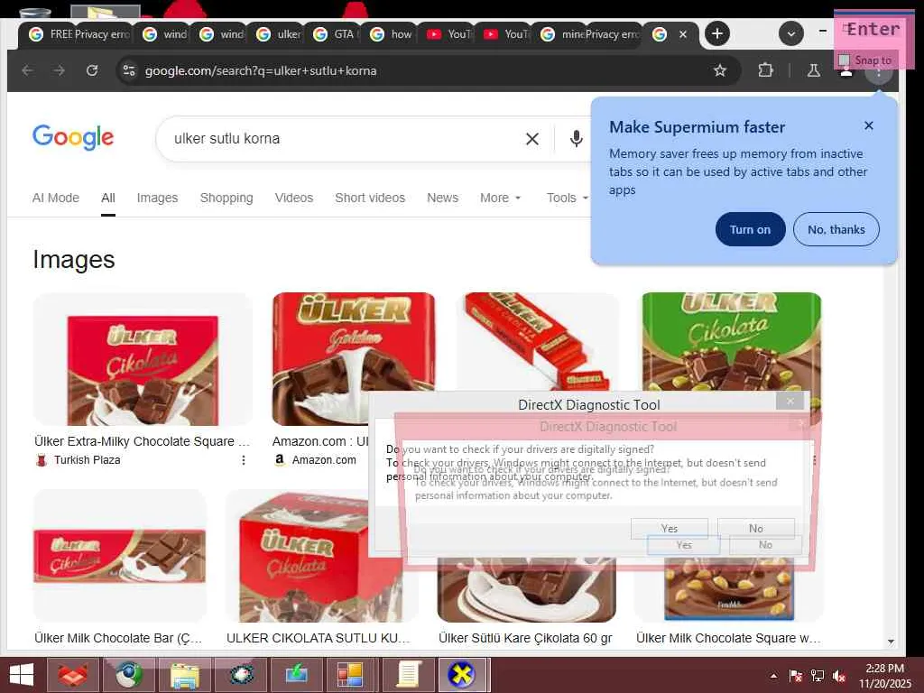Viewport: 924px width, 693px height.
Task: Reload the current Google search page
Action: point(92,70)
